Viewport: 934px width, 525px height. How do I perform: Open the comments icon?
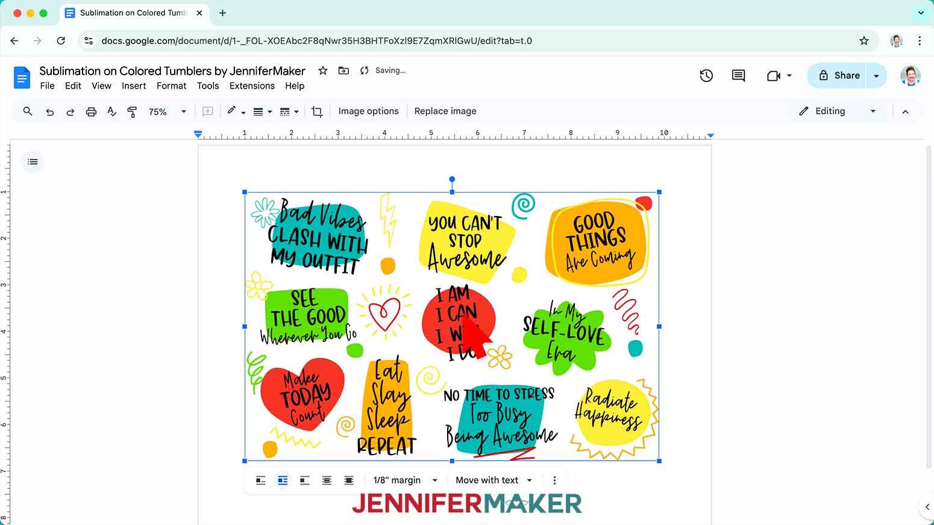738,75
